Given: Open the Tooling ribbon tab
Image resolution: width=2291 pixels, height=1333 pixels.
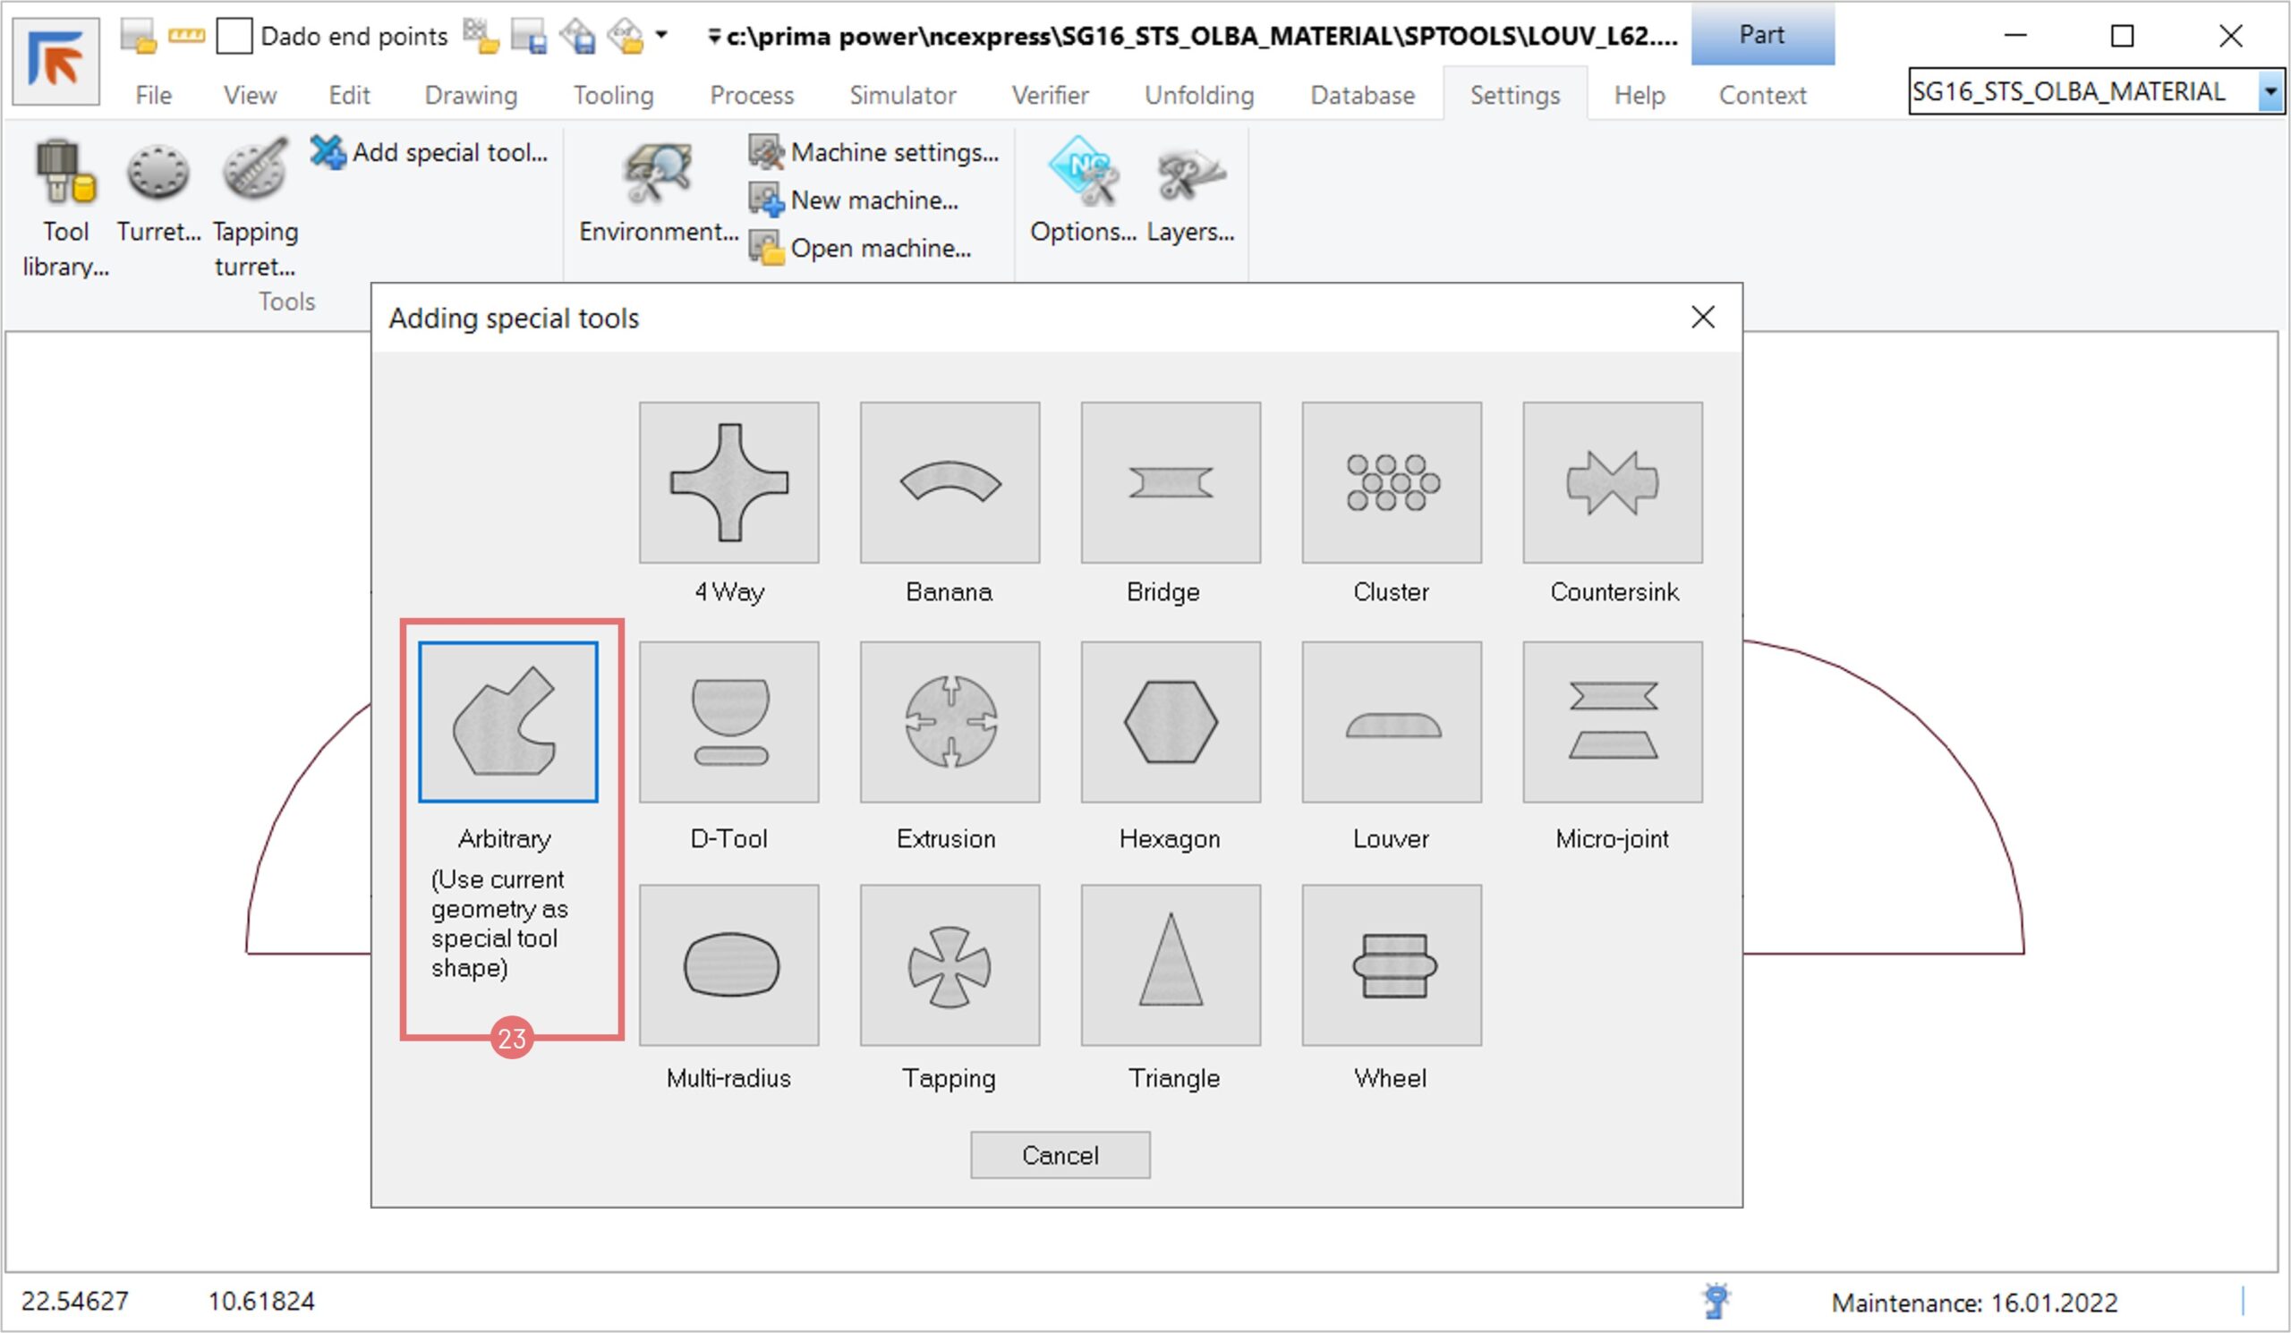Looking at the screenshot, I should (613, 96).
